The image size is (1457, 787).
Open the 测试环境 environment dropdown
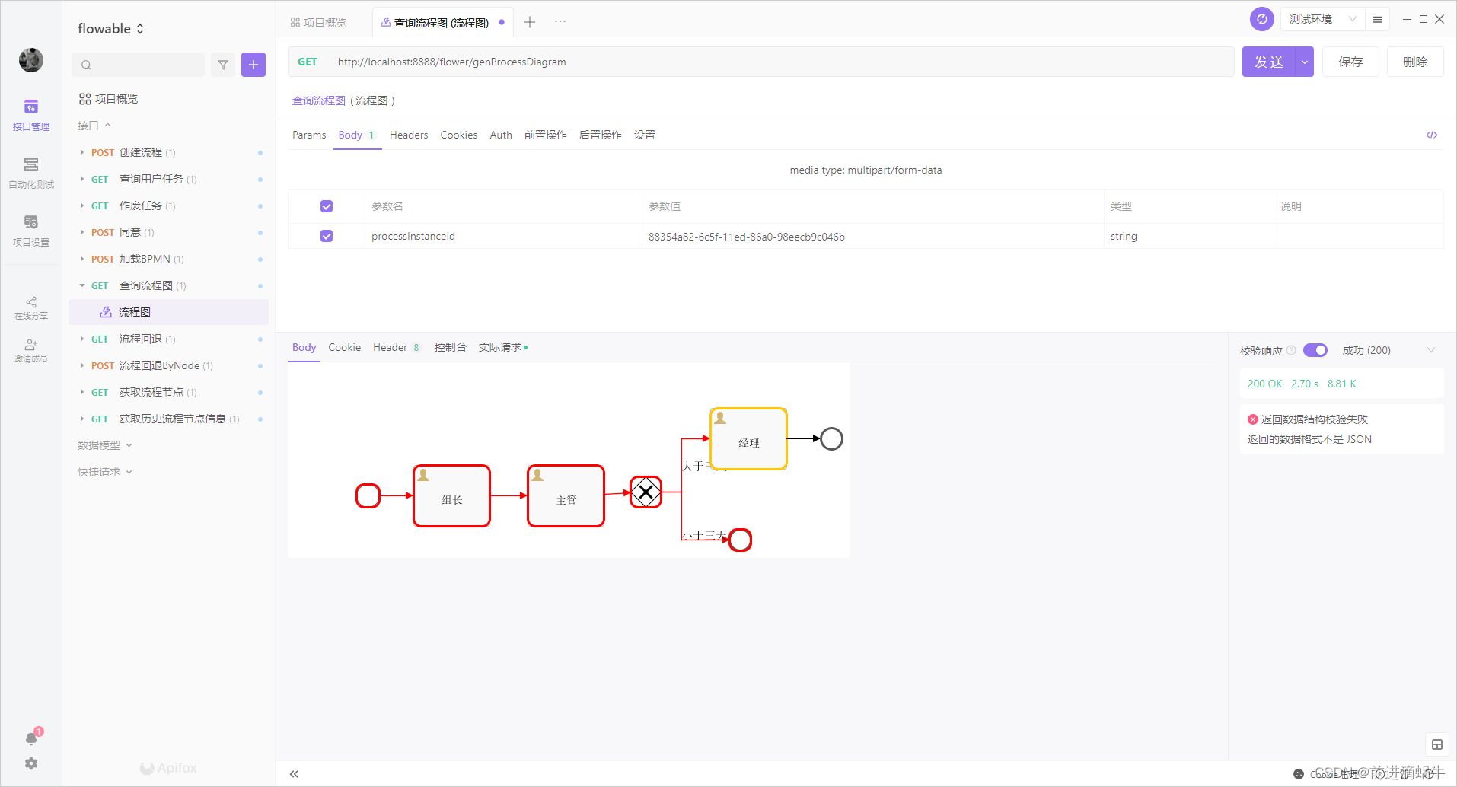(1322, 18)
